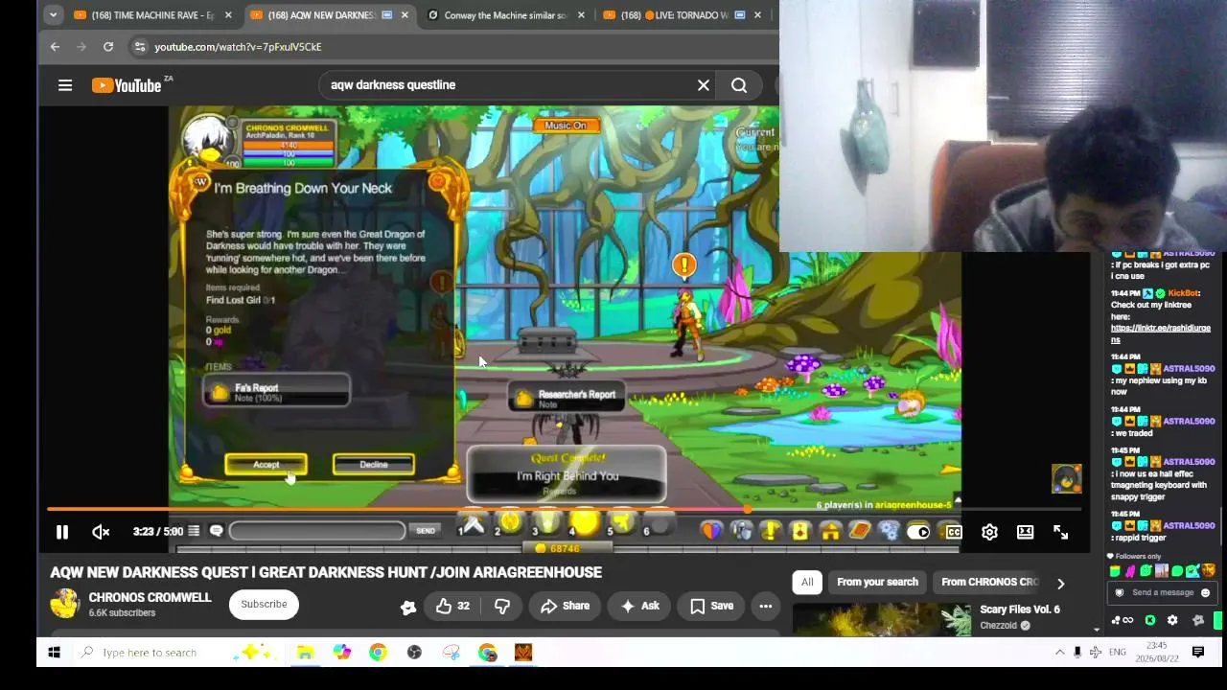The height and width of the screenshot is (690, 1227).
Task: Switch to Conway the Machine tab
Action: pyautogui.click(x=505, y=15)
